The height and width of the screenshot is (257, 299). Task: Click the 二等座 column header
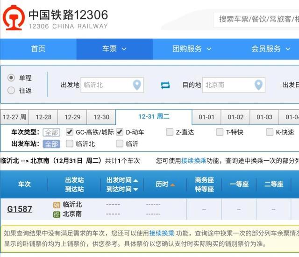(274, 184)
